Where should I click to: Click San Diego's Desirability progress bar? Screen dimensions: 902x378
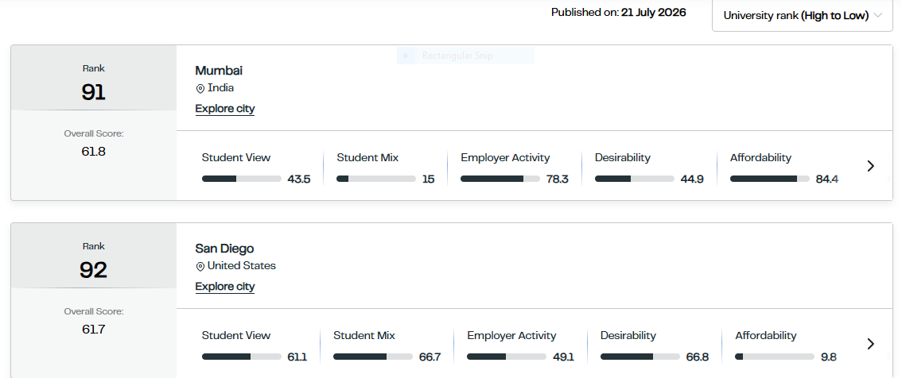(x=640, y=357)
